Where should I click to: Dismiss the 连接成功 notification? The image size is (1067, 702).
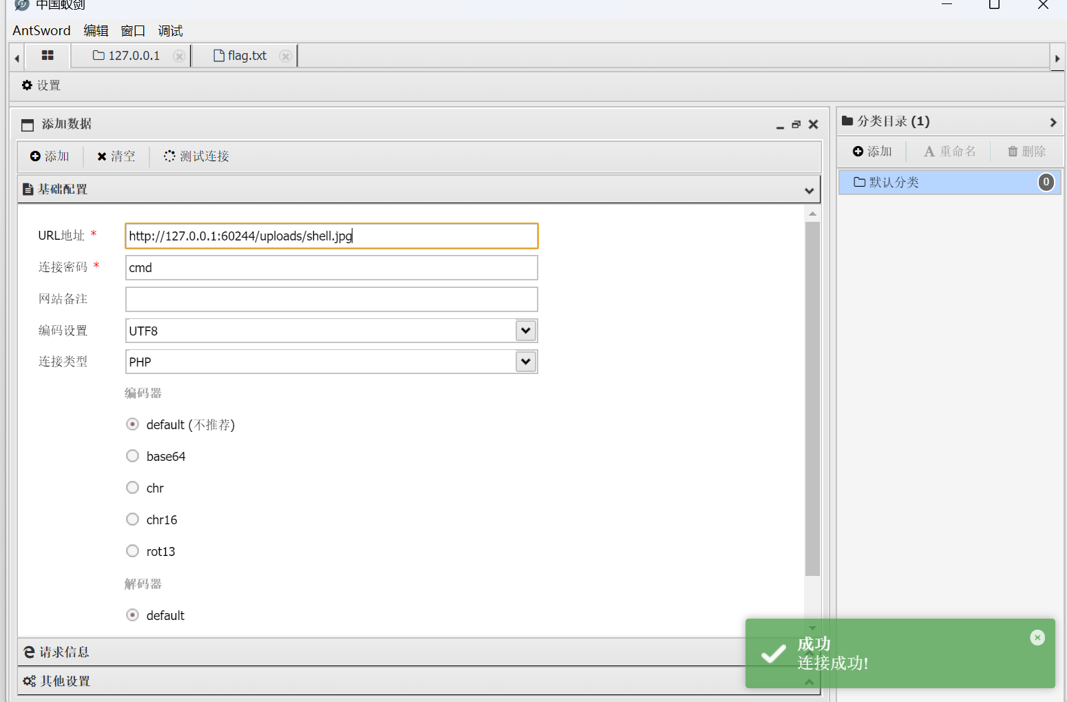point(1037,638)
